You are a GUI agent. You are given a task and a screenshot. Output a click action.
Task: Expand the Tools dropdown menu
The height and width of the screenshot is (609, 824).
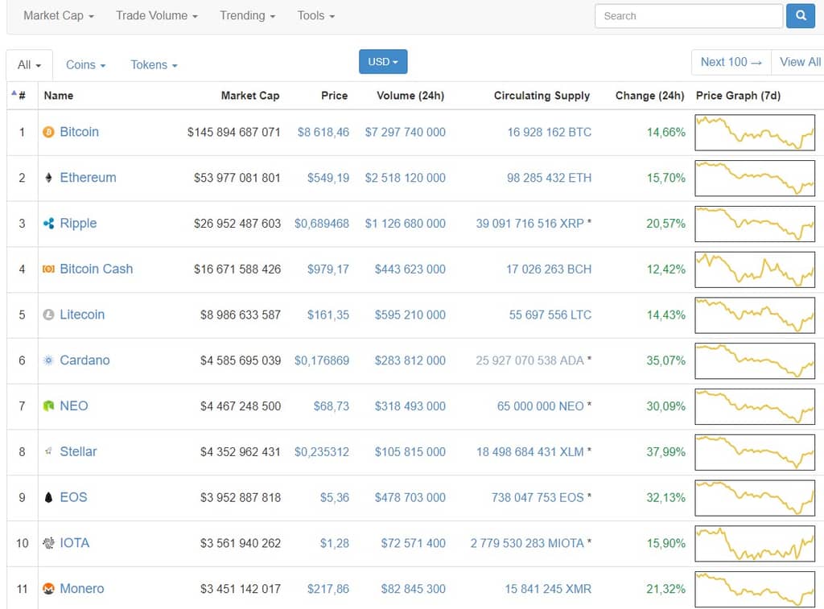[x=315, y=16]
